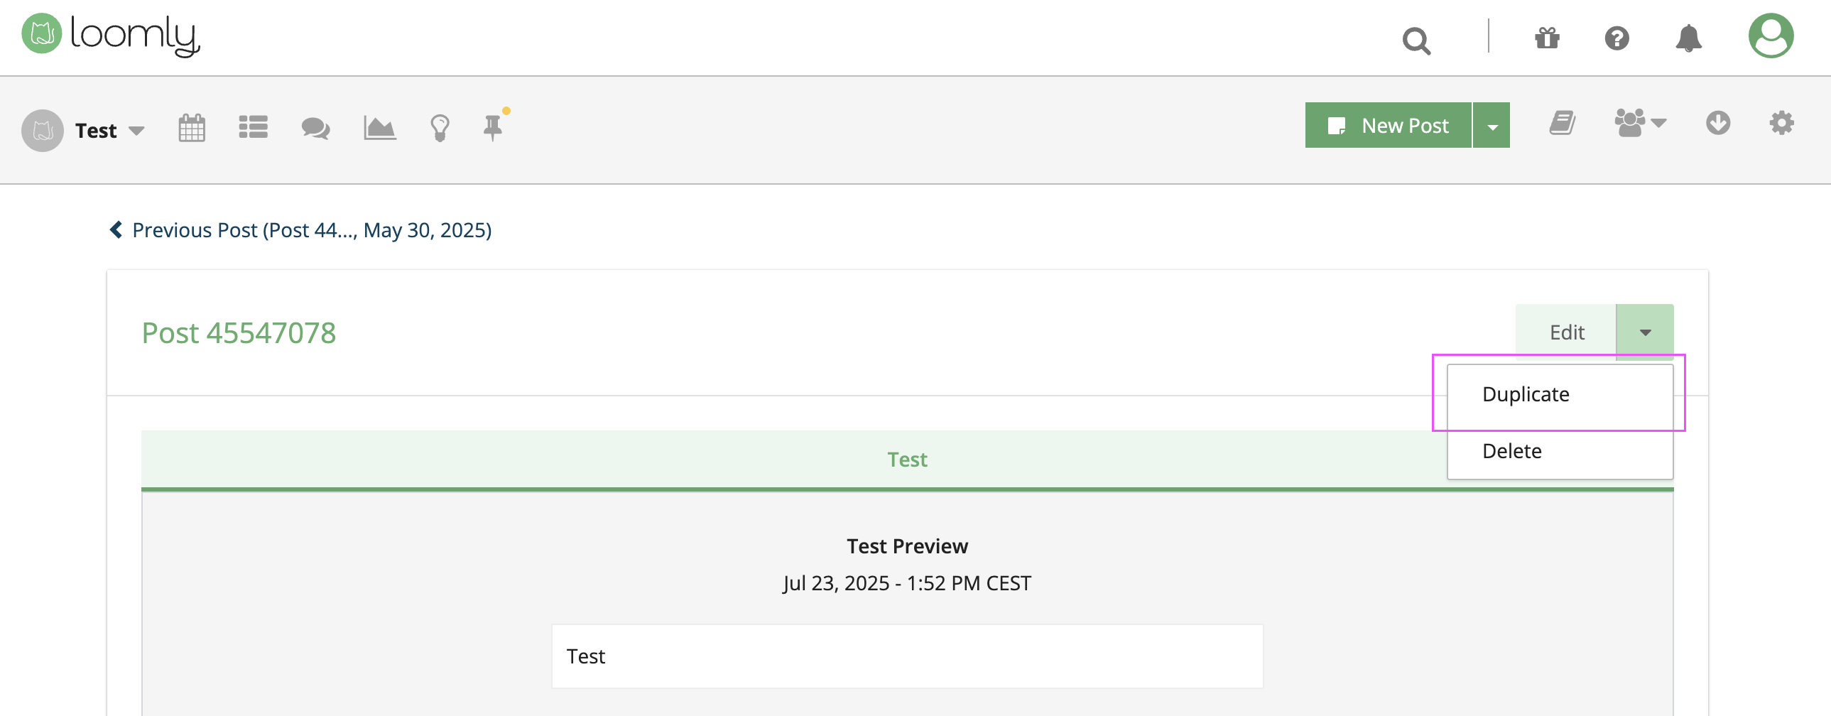Collapse the Edit button dropdown arrow
Viewport: 1831px width, 716px height.
1645,332
